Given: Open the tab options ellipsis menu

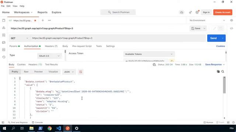Looking at the screenshot, I should point(49,21).
